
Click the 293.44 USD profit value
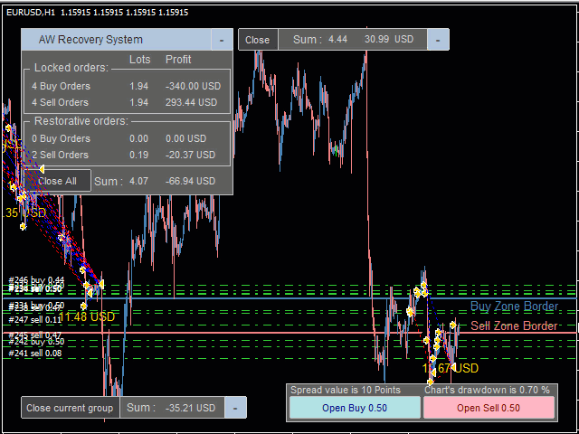tap(191, 102)
